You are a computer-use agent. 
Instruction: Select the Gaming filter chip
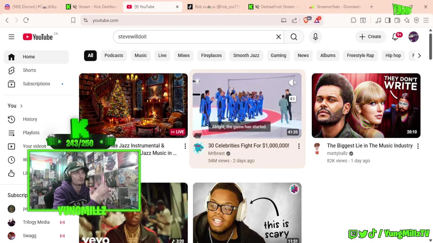278,55
